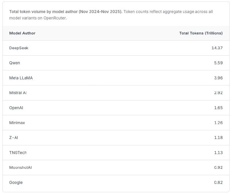Click the 3.96 token value
Viewport: 232px width, 194px height.
[218, 78]
